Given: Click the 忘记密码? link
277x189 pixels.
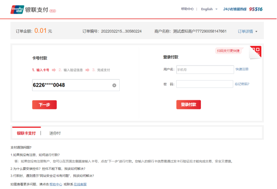Looking at the screenshot, I should [242, 84].
